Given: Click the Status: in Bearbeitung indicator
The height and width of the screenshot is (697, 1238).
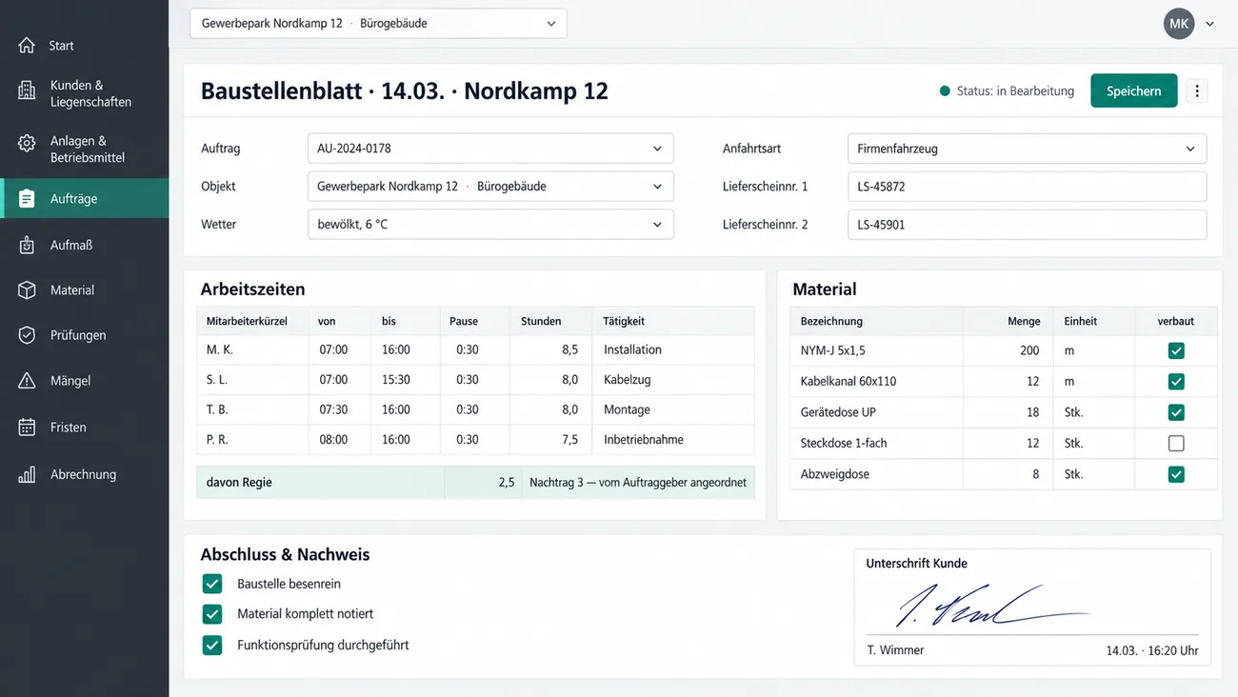Looking at the screenshot, I should tap(1007, 91).
